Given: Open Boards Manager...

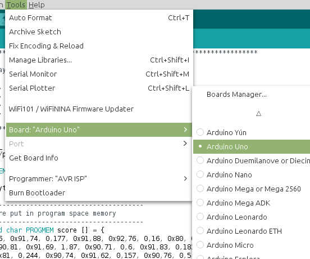Looking at the screenshot, I should pos(252,95).
